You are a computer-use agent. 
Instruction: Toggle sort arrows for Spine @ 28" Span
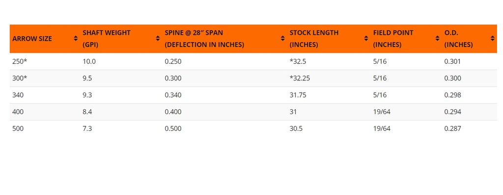pyautogui.click(x=282, y=38)
